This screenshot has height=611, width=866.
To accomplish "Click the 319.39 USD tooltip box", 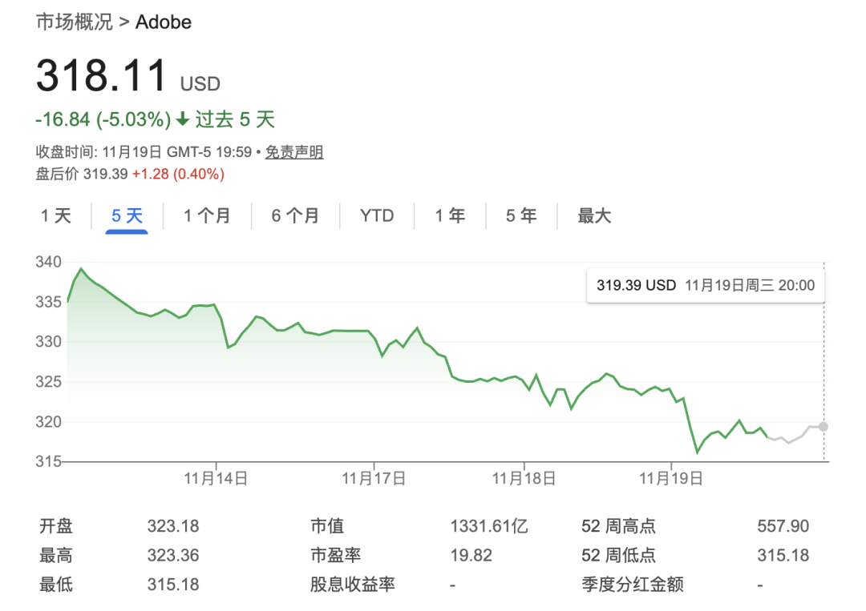I will pyautogui.click(x=706, y=285).
